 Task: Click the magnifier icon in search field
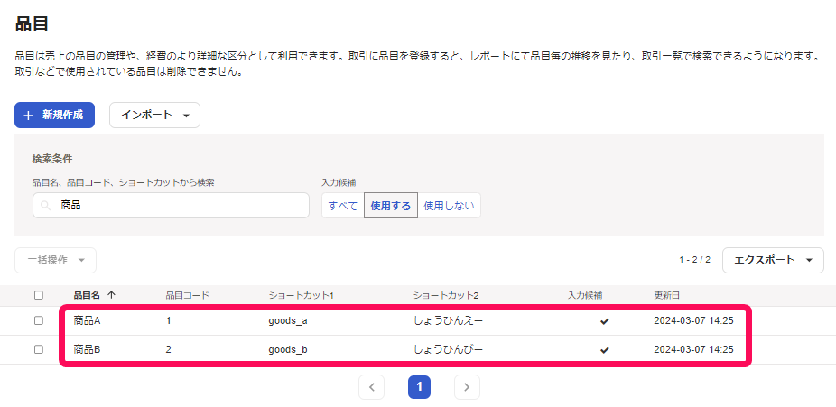[x=47, y=206]
